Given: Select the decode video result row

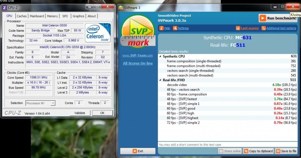Looking at the screenshot, I should click(228, 85).
